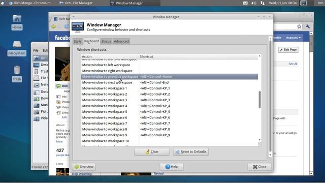The height and width of the screenshot is (183, 325).
Task: Click the Info icon on Facebook sidebar
Action: [x=58, y=97]
